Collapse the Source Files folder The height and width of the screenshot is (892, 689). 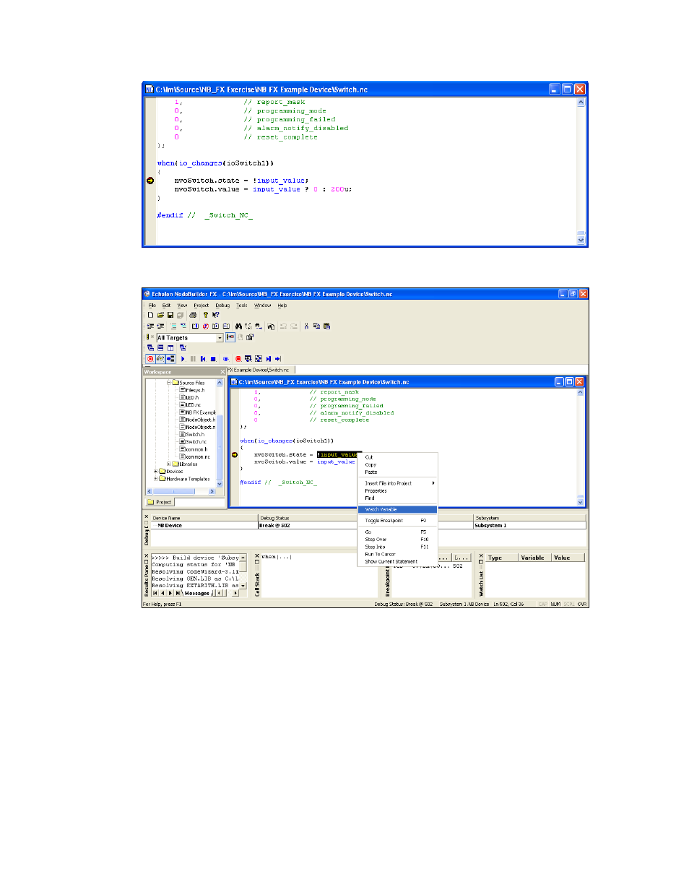(x=169, y=383)
